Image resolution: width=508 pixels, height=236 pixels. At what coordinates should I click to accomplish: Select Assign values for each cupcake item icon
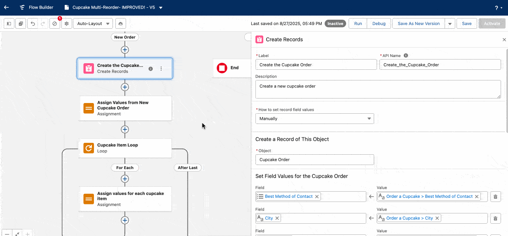coord(89,199)
